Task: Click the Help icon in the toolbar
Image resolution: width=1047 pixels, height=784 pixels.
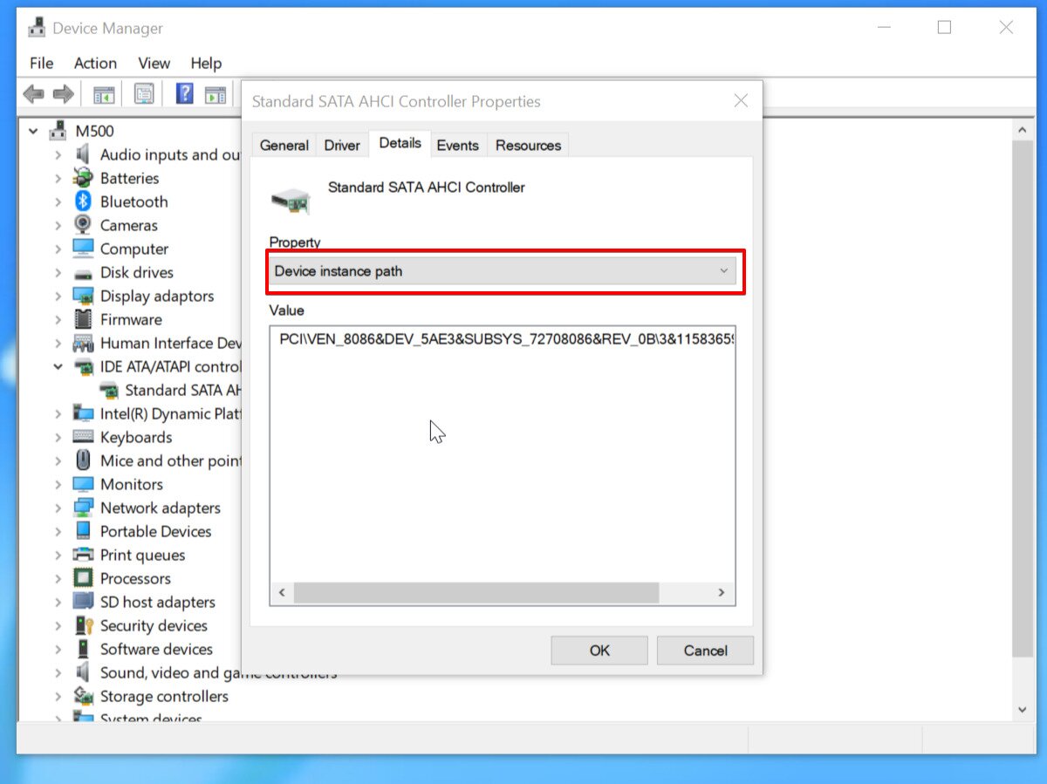Action: pos(184,93)
